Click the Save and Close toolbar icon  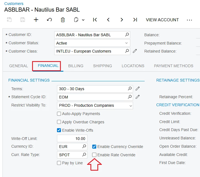pos(9,20)
